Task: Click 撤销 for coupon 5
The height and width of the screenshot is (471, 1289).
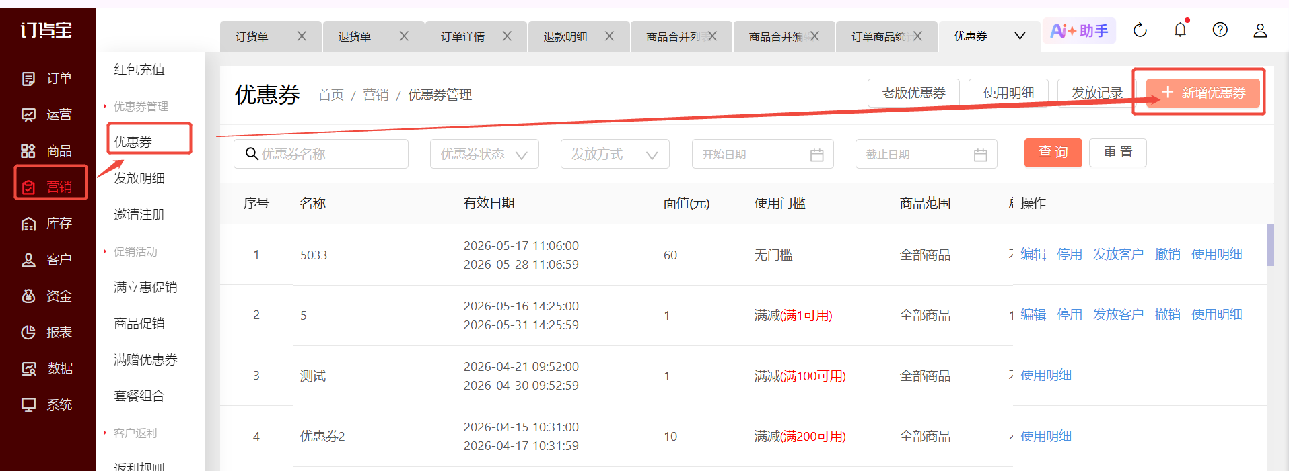Action: 1168,314
